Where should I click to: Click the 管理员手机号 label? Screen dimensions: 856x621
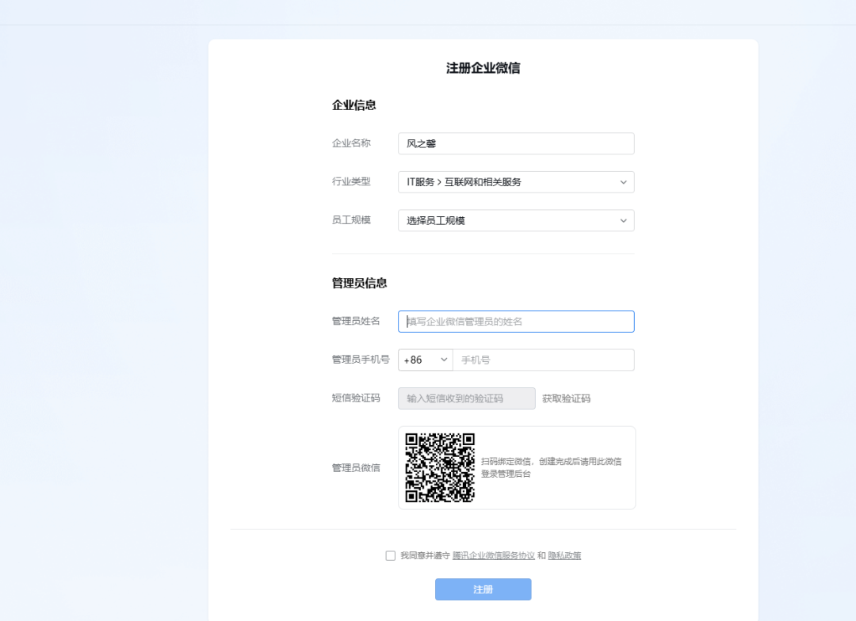(361, 360)
